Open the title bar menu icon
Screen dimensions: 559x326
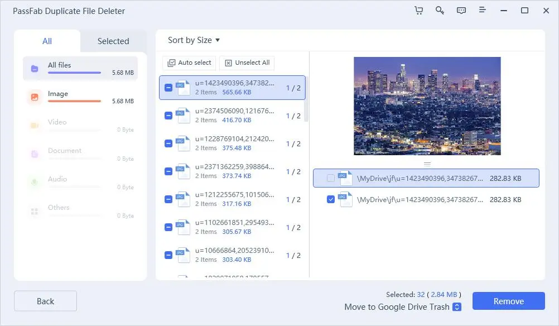click(x=483, y=10)
